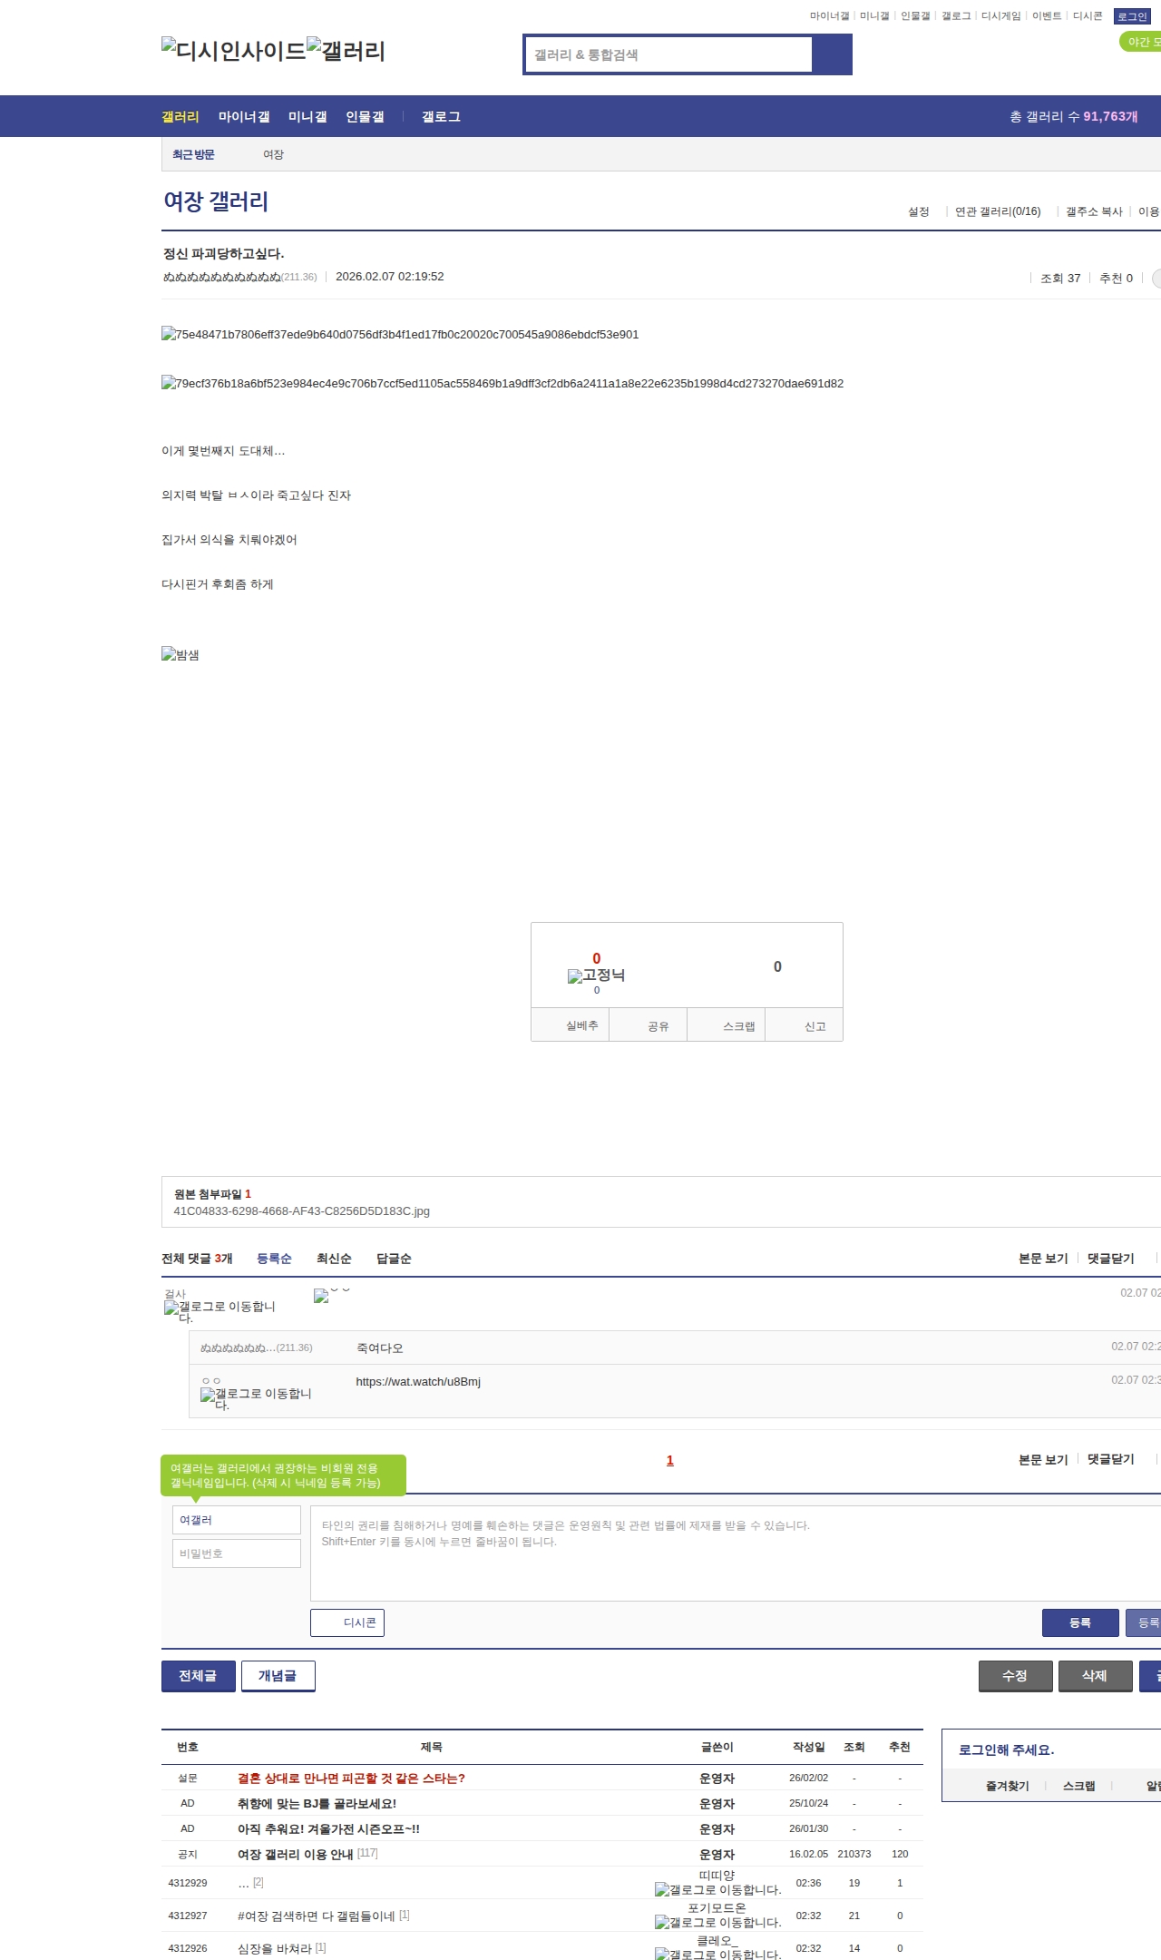
Task: Click the 고정닉 icon in the vote box
Action: click(596, 975)
